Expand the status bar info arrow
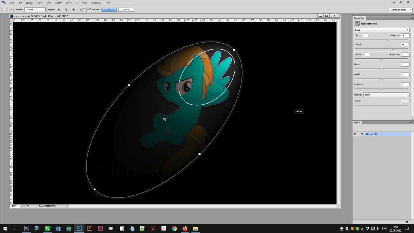 tap(67, 206)
